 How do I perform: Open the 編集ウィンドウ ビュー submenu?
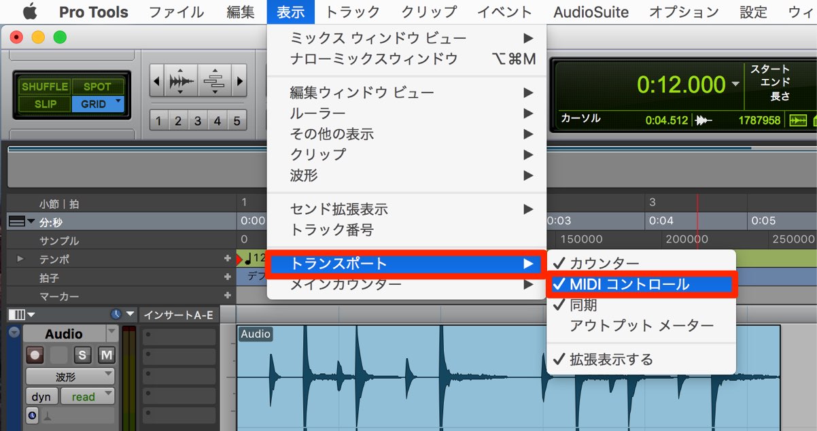point(406,92)
